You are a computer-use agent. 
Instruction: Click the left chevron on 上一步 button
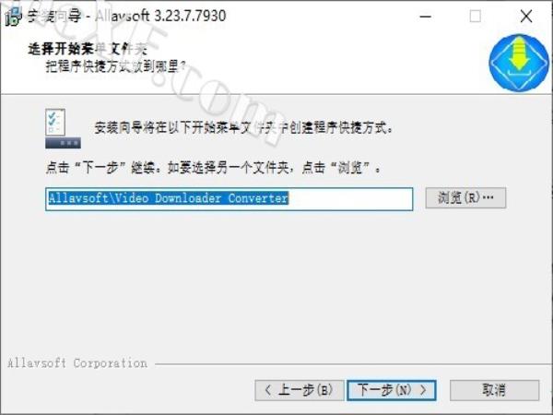[x=268, y=390]
